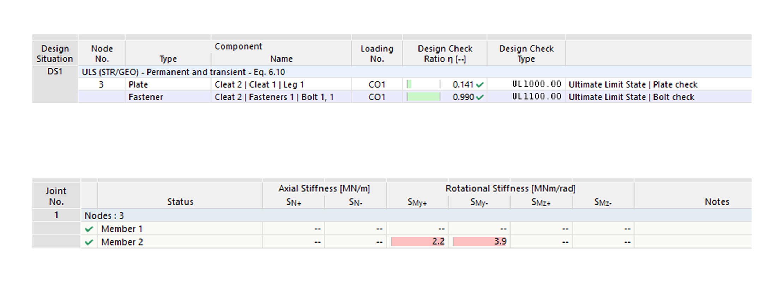The height and width of the screenshot is (283, 784).
Task: Click the DS1 design situation cell
Action: [x=55, y=71]
